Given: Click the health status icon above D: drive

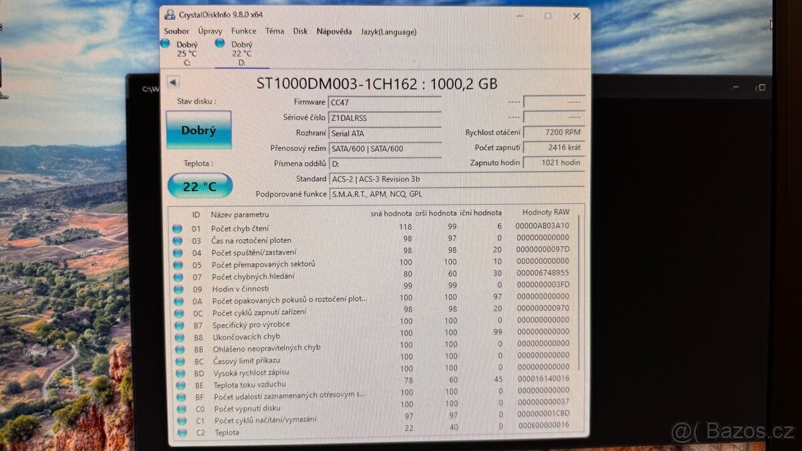Looking at the screenshot, I should (219, 43).
